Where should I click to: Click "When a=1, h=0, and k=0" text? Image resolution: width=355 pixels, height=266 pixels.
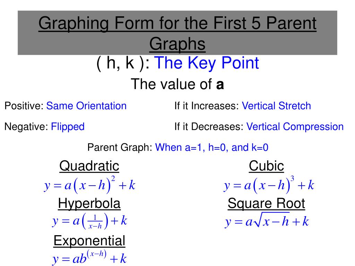pyautogui.click(x=212, y=148)
